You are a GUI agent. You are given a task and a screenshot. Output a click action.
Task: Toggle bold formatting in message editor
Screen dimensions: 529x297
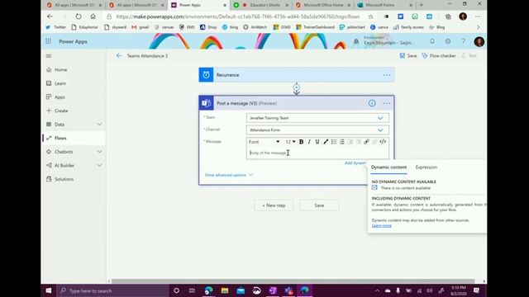tap(301, 142)
